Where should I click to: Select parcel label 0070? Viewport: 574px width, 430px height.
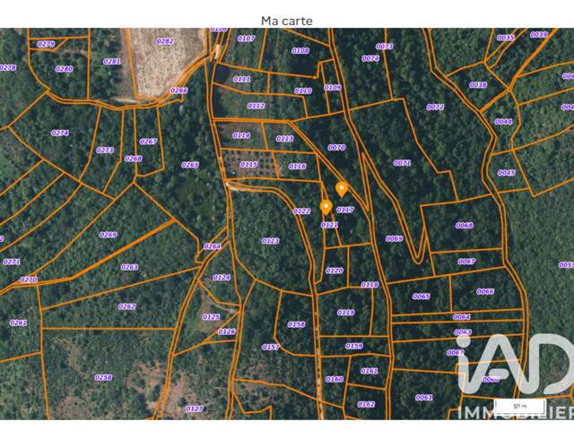(337, 147)
